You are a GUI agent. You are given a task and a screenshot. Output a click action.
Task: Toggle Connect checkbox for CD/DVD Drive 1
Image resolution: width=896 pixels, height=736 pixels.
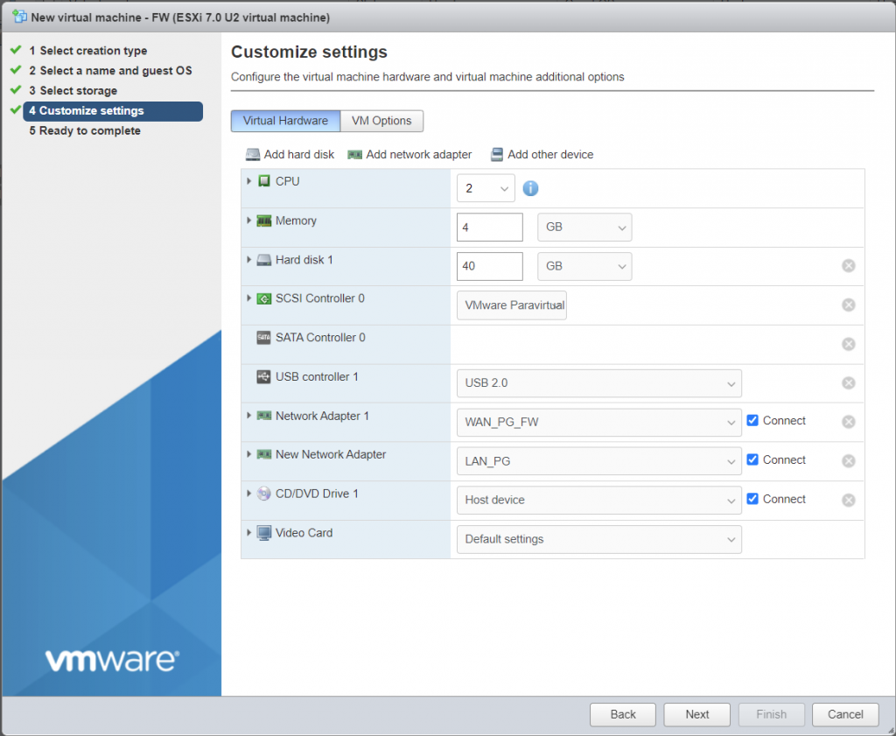click(x=752, y=499)
